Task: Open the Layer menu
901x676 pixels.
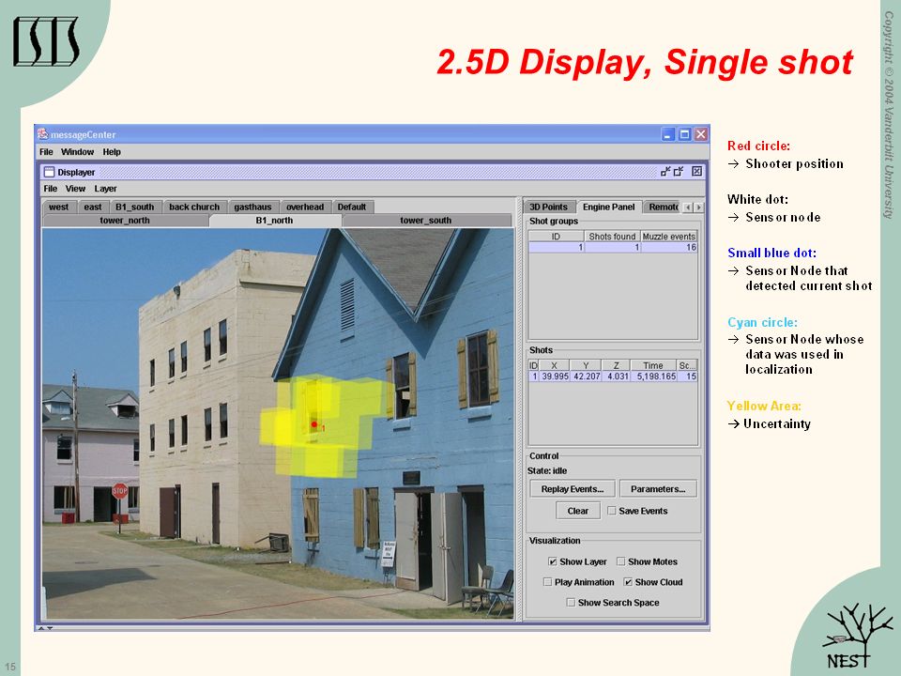Action: coord(106,189)
